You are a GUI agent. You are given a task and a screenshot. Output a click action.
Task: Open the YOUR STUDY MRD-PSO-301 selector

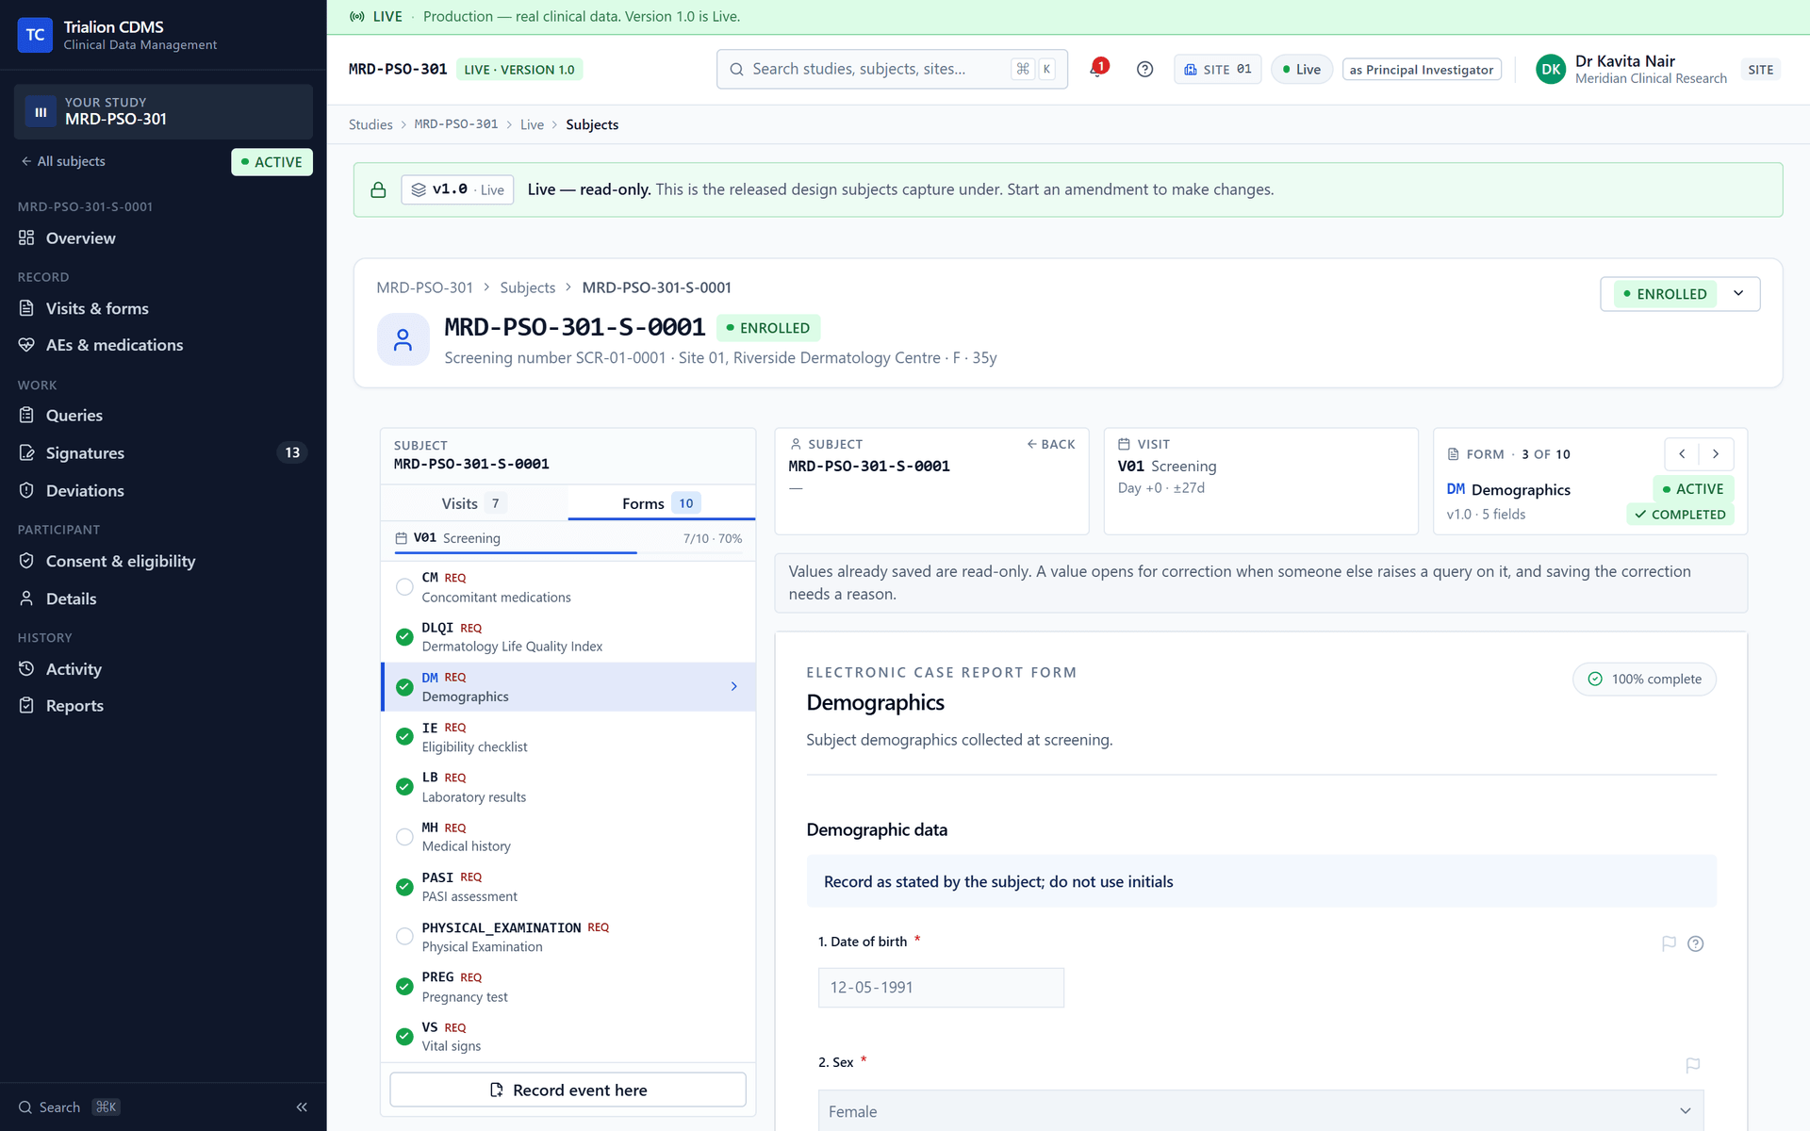(163, 111)
